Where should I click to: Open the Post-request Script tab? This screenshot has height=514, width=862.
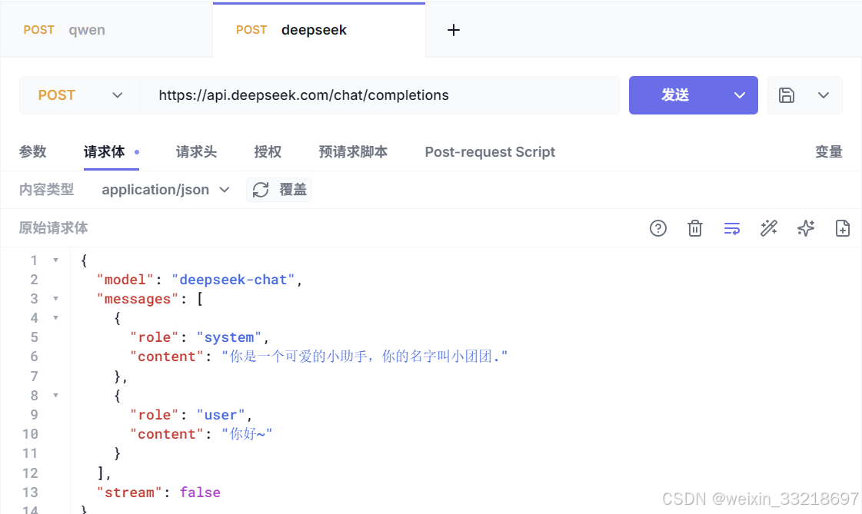tap(490, 152)
